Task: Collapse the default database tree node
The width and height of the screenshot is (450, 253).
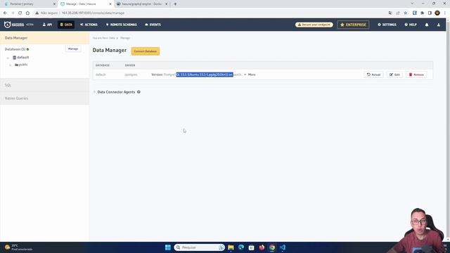Action: tap(8, 58)
